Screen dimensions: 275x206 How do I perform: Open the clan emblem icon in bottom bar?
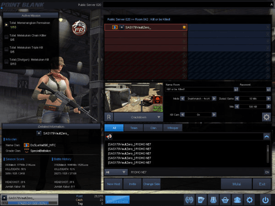188,200
